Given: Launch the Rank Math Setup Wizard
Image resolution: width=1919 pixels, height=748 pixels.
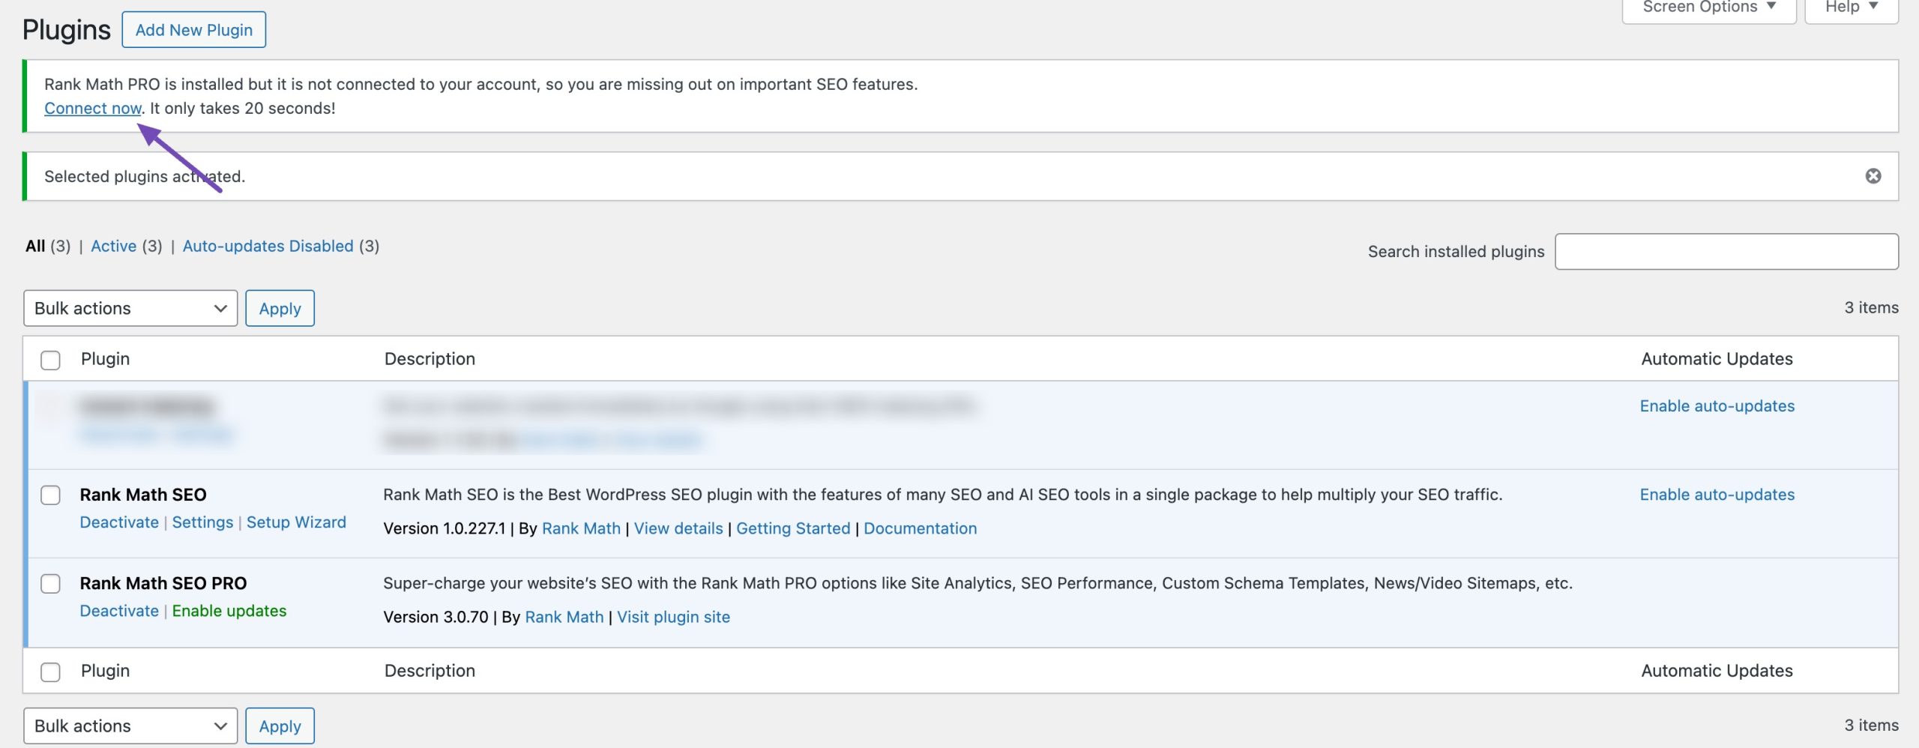Looking at the screenshot, I should pyautogui.click(x=296, y=522).
